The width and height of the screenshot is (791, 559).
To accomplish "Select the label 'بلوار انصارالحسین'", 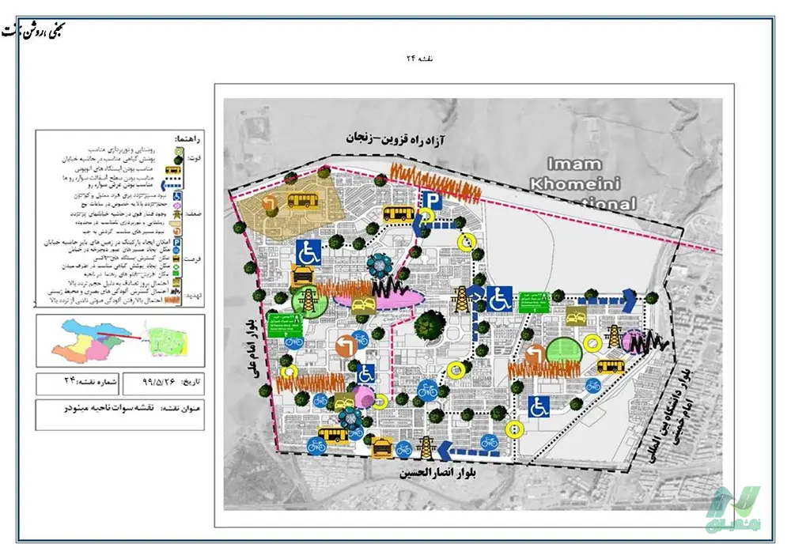I will pos(438,474).
